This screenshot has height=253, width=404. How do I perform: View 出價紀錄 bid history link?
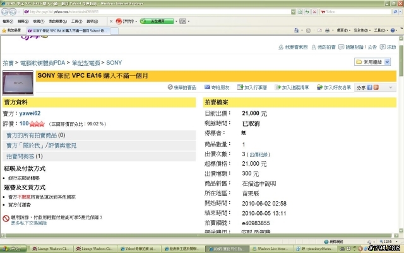pyautogui.click(x=259, y=154)
